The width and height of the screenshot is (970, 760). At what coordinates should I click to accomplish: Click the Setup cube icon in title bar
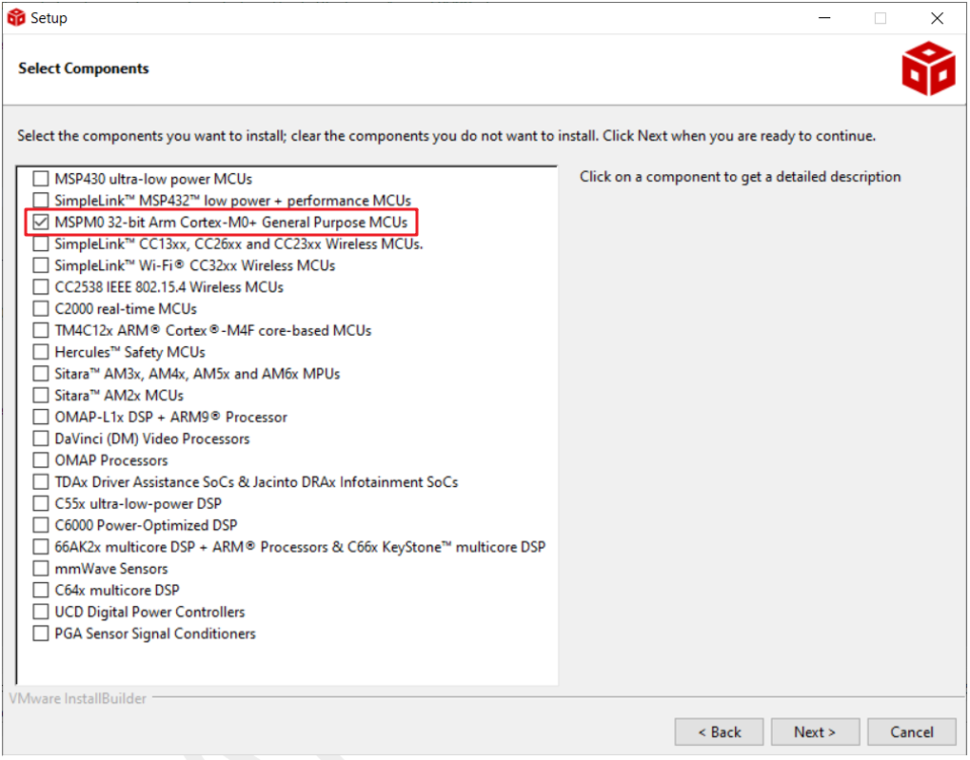pyautogui.click(x=15, y=17)
